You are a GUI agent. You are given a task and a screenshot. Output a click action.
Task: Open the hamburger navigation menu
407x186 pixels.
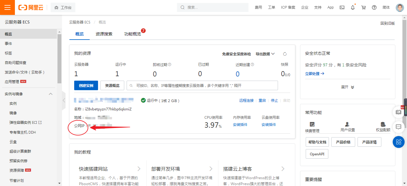coord(7,7)
